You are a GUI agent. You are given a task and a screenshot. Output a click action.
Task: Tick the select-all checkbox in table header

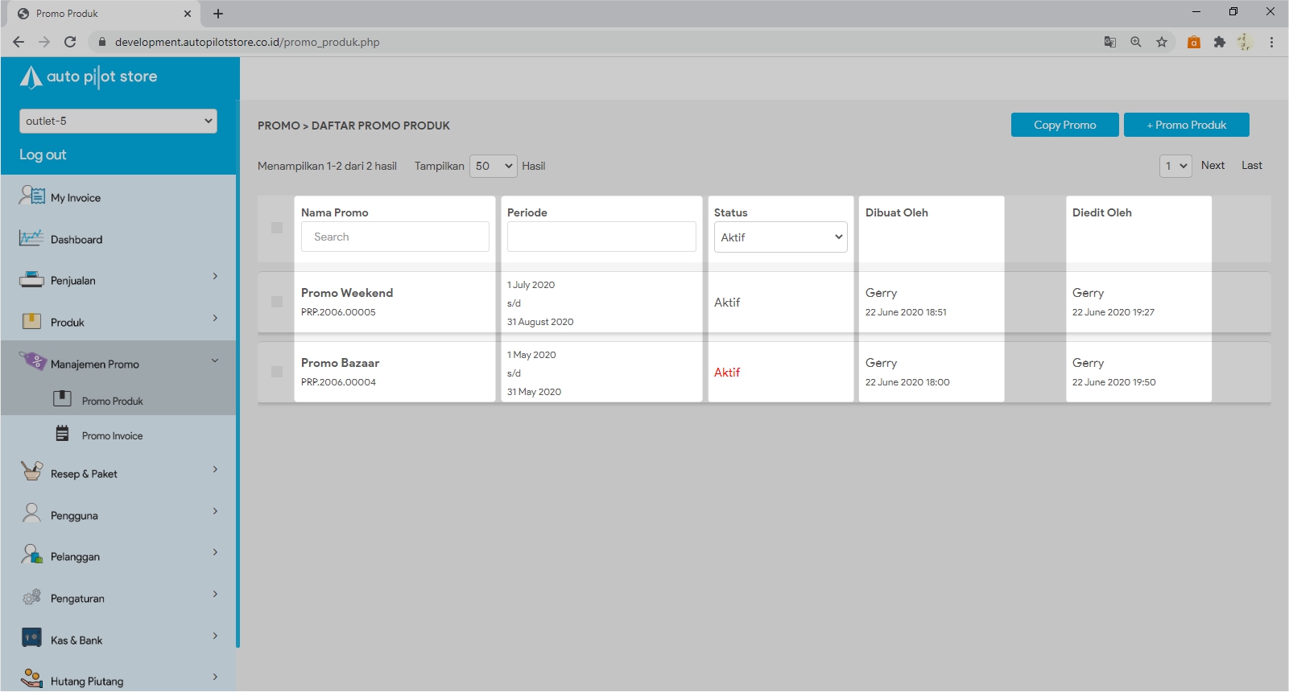pos(277,228)
